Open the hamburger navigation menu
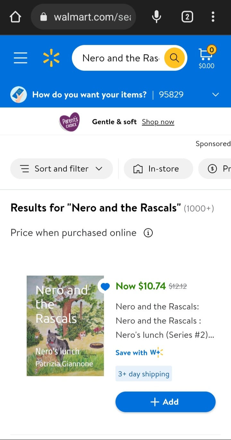 pyautogui.click(x=21, y=58)
